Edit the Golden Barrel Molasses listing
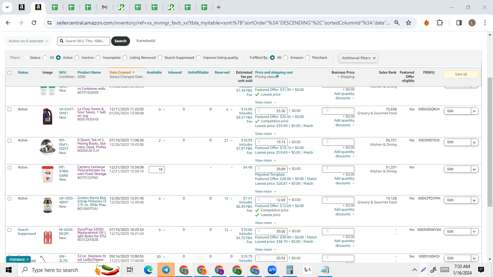The width and height of the screenshot is (493, 277). tap(458, 200)
